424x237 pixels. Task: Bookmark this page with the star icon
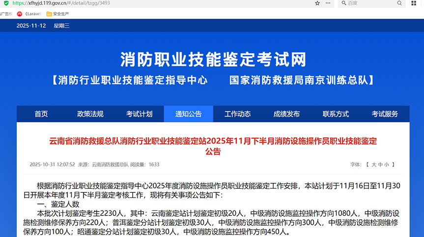click(x=317, y=3)
